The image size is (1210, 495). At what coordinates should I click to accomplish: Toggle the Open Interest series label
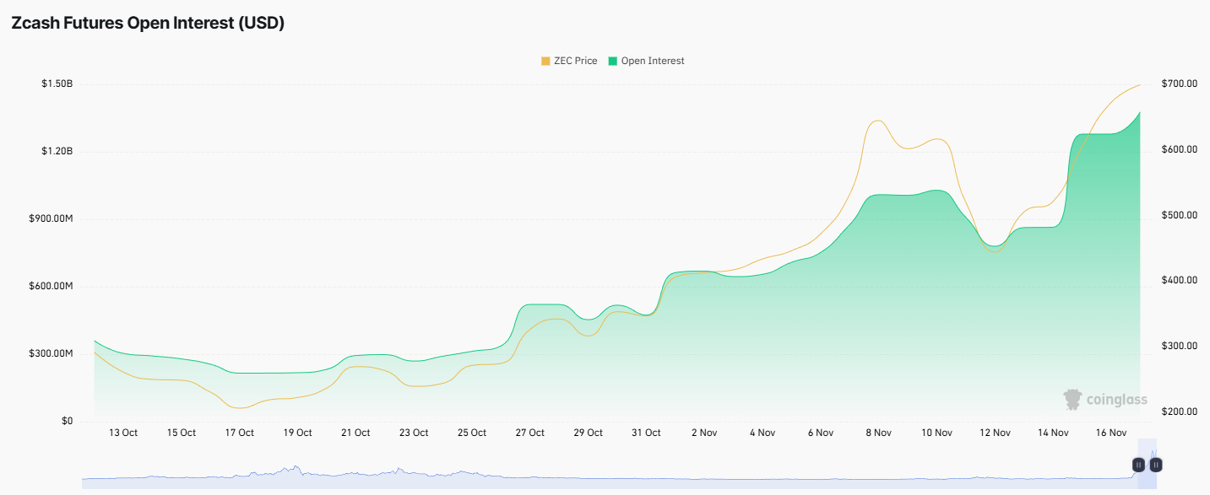[653, 61]
